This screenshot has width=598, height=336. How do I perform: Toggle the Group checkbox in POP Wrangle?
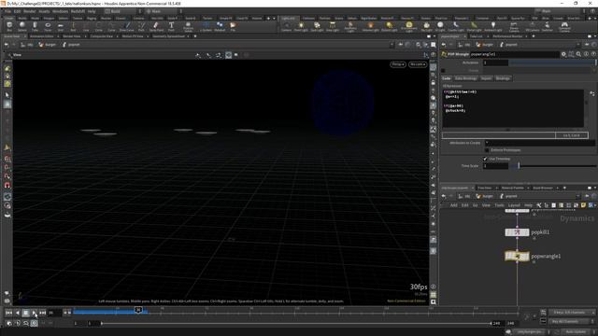(443, 71)
